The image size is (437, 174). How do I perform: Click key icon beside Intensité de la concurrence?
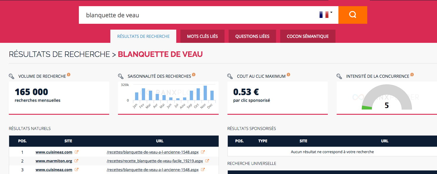(x=339, y=76)
